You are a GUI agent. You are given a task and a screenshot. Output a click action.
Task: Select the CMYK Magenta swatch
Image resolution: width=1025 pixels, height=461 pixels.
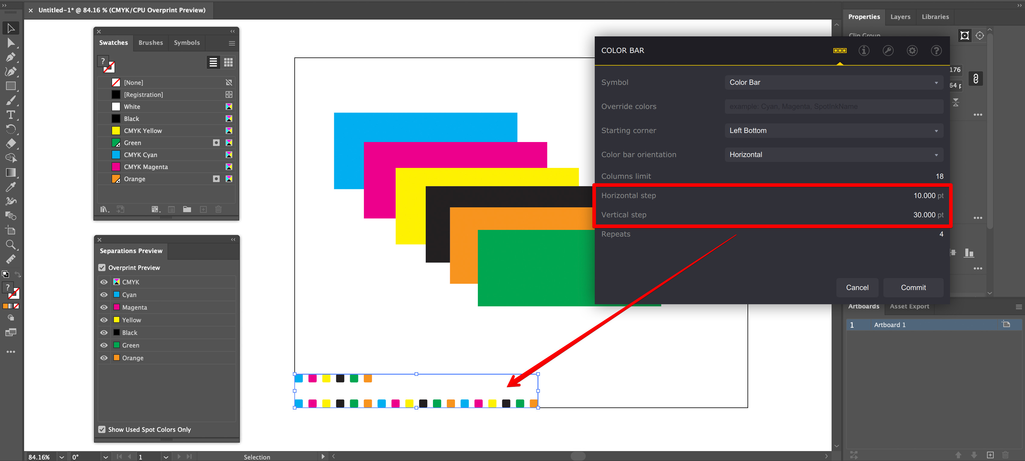click(146, 166)
